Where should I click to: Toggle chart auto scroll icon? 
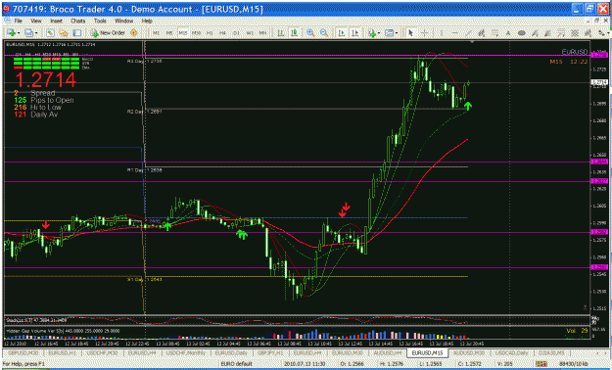point(341,33)
